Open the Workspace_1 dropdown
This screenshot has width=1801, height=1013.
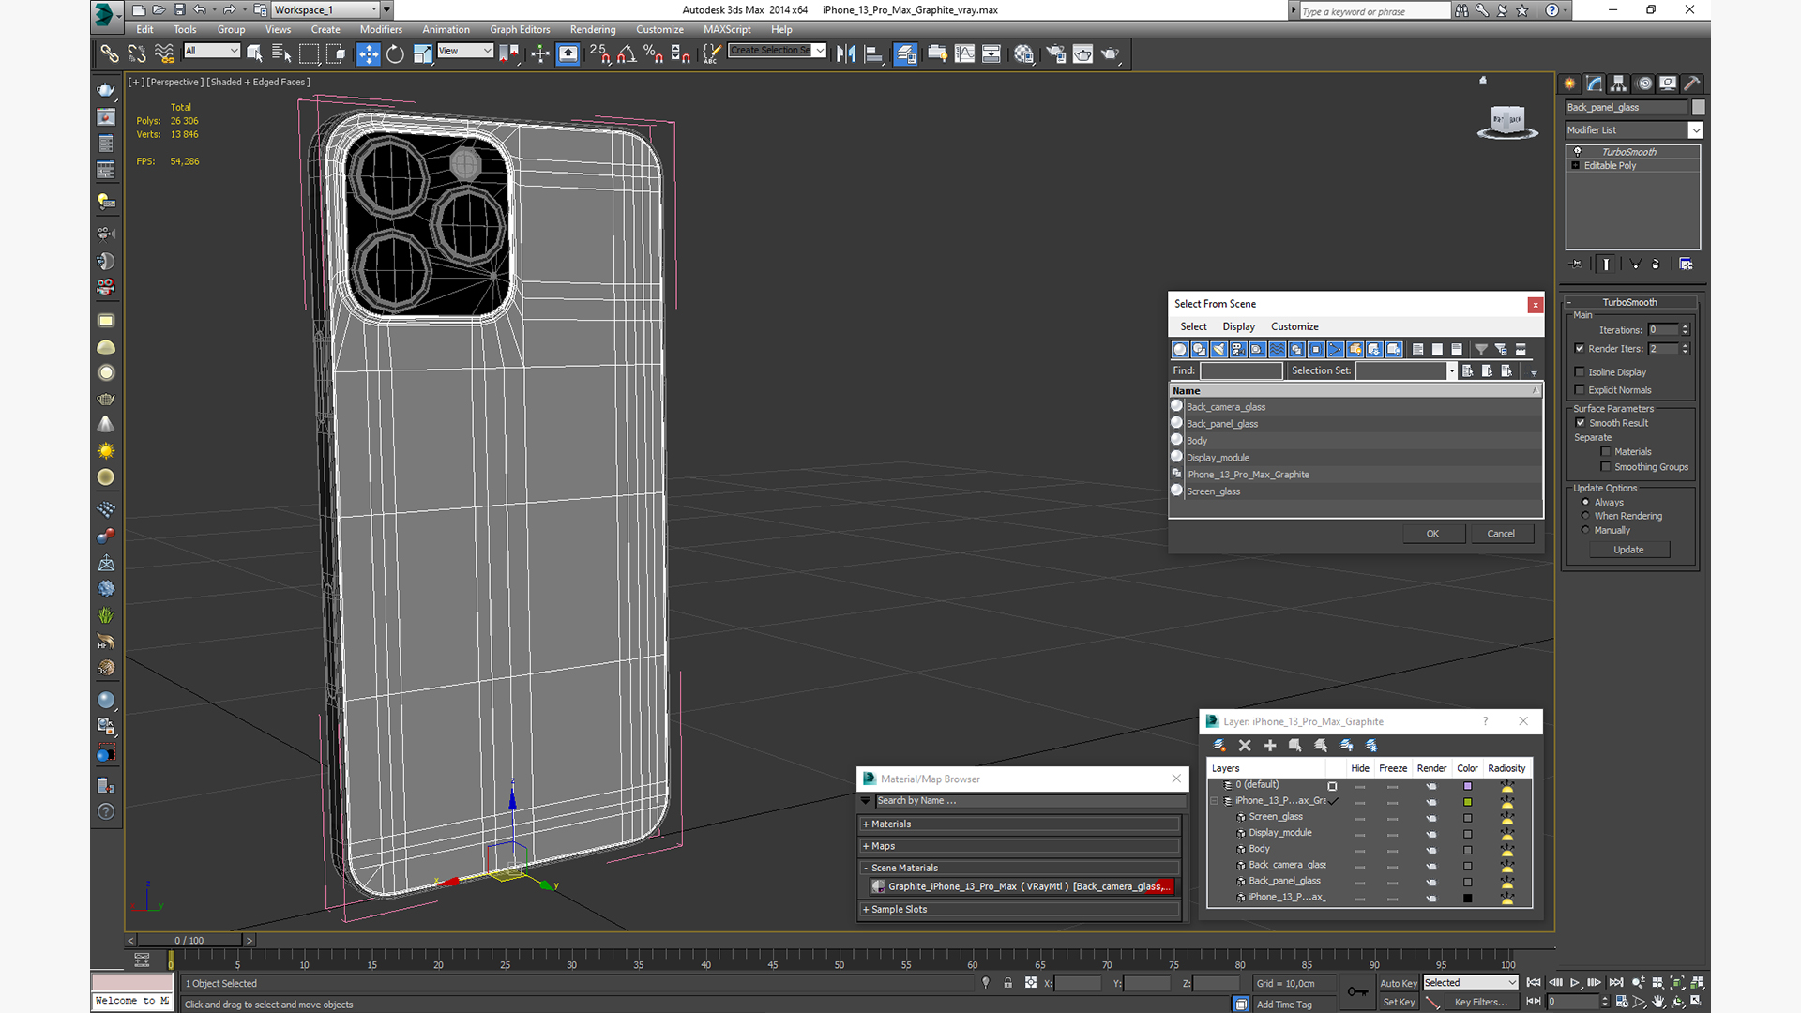pos(325,10)
